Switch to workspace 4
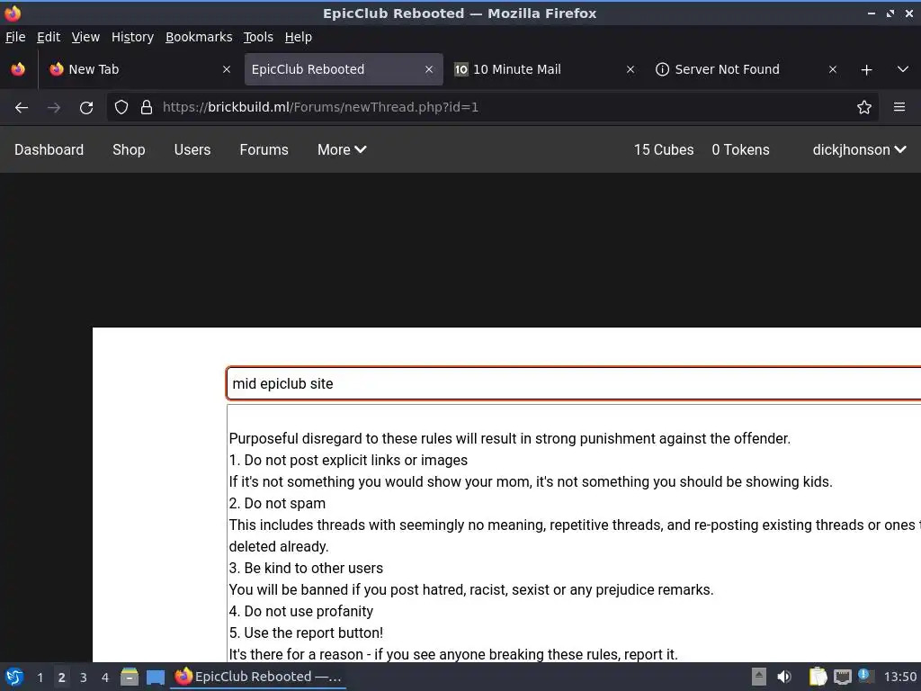 coord(105,678)
